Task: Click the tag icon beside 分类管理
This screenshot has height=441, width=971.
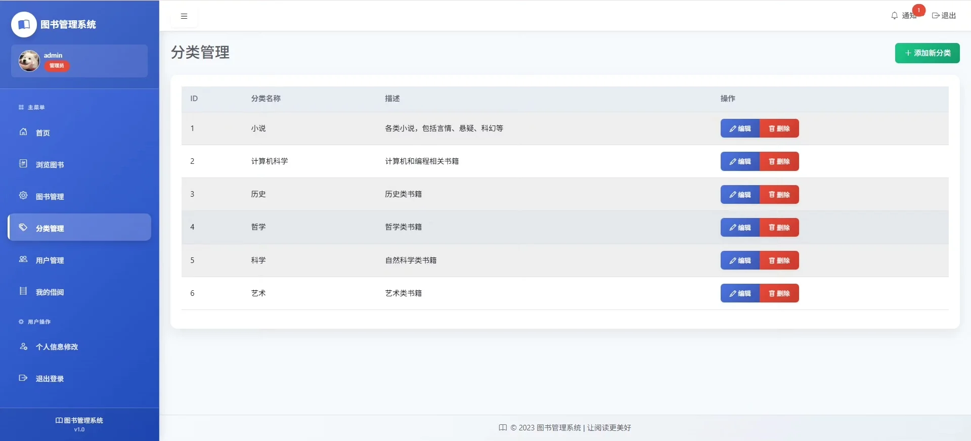Action: pos(23,228)
